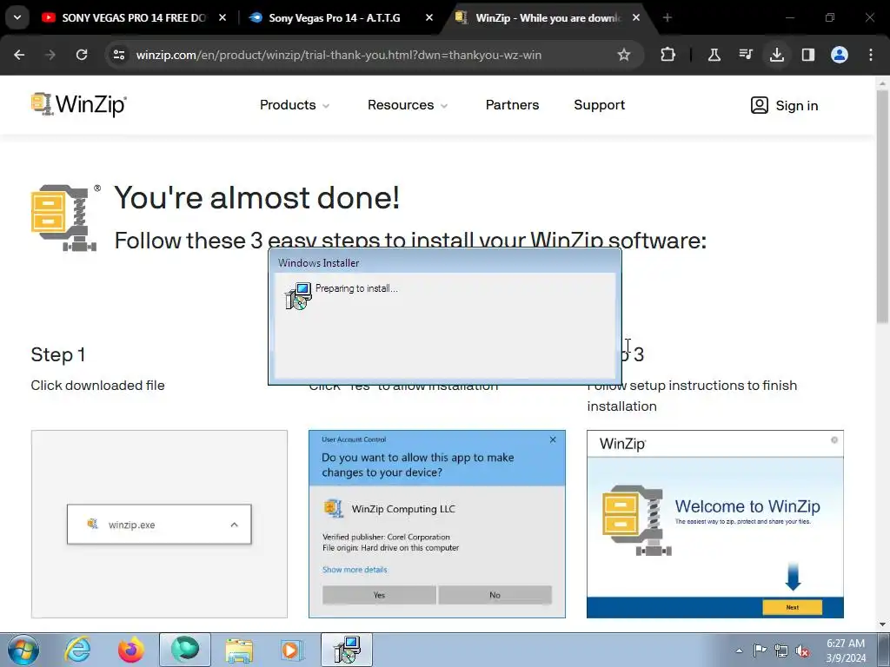
Task: Open the clock showing 6:27 AM
Action: click(846, 650)
